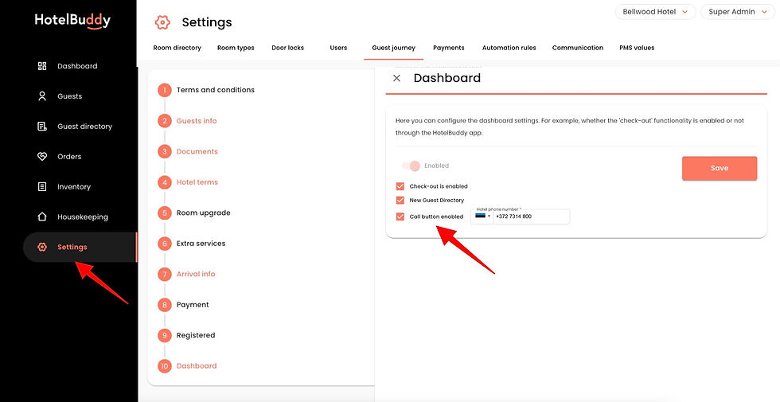Select step 10 circle for Dashboard
780x402 pixels.
tap(165, 366)
